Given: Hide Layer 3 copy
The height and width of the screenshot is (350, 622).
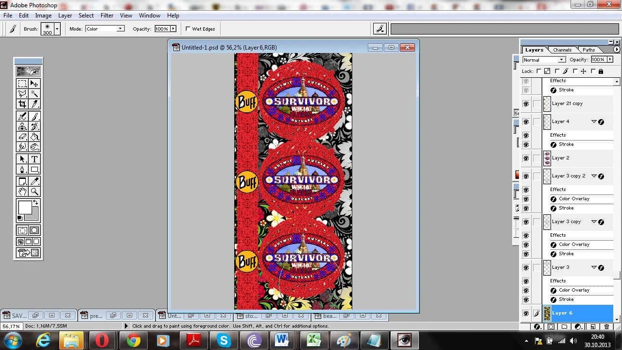Looking at the screenshot, I should click(x=526, y=222).
